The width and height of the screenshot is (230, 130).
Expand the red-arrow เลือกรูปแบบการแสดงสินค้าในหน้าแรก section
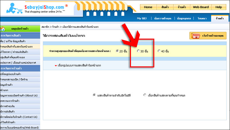(x=78, y=65)
